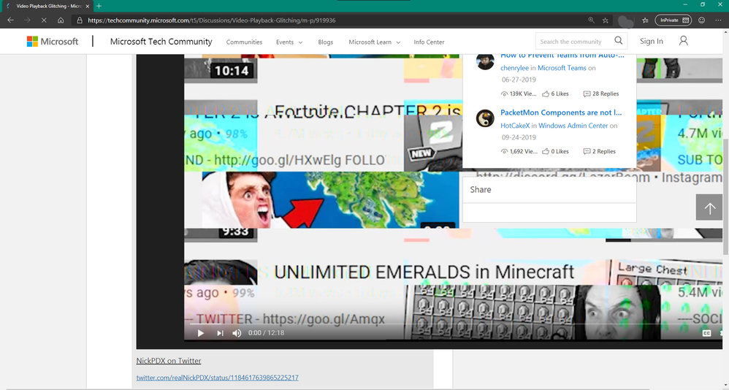Open Microsoft Tech Community home
This screenshot has width=729, height=390.
click(x=161, y=42)
